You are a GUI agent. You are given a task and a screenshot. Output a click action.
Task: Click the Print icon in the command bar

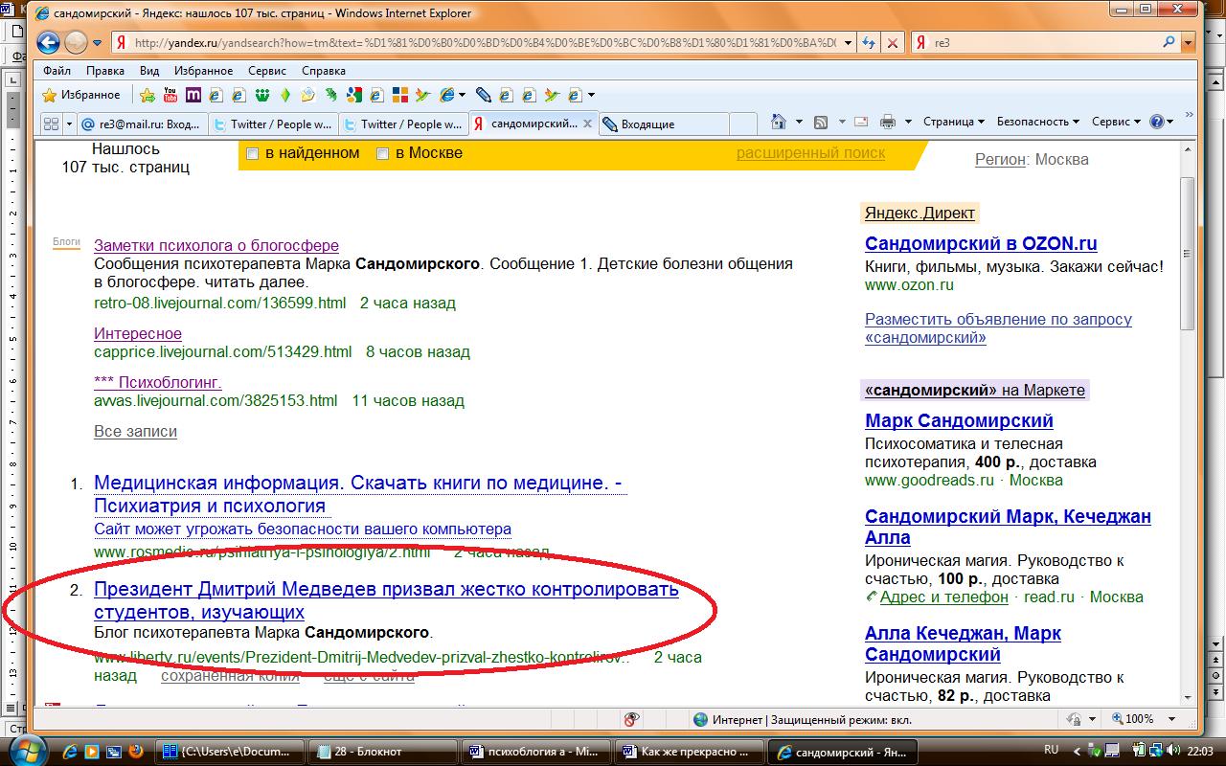click(x=888, y=122)
